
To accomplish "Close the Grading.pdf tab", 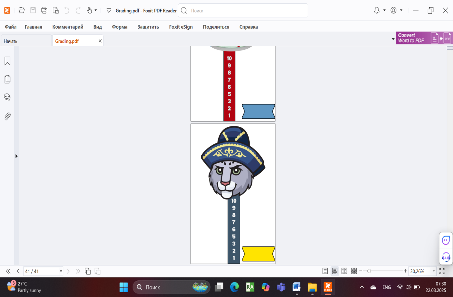I will (x=100, y=41).
